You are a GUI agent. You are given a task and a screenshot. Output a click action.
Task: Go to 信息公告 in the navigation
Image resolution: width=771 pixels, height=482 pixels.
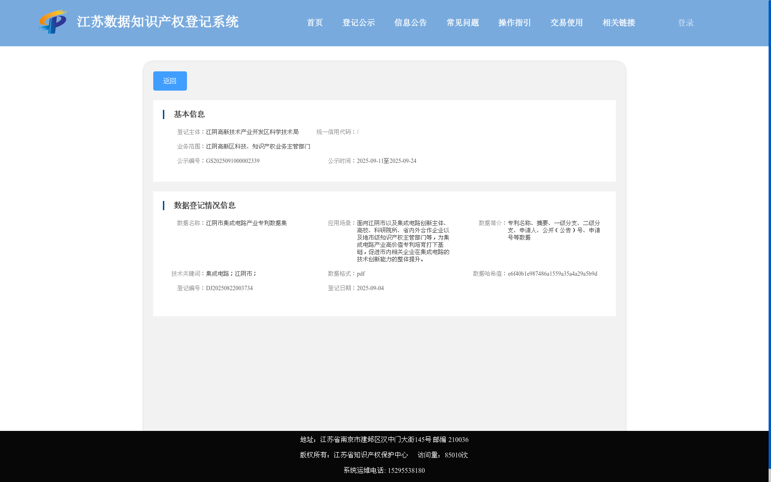click(411, 23)
